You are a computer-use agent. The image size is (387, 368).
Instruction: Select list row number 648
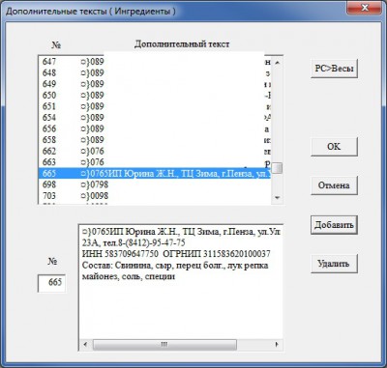click(155, 72)
